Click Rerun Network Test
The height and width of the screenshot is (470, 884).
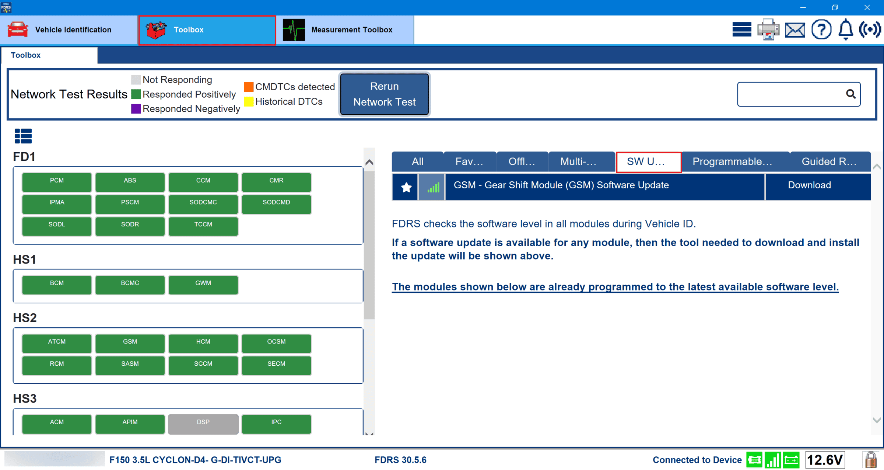[384, 94]
